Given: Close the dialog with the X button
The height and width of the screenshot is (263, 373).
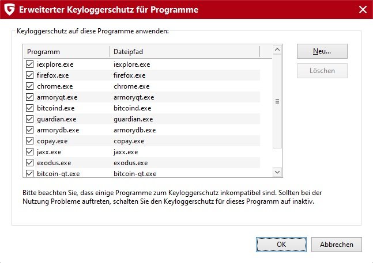Looking at the screenshot, I should (x=363, y=9).
